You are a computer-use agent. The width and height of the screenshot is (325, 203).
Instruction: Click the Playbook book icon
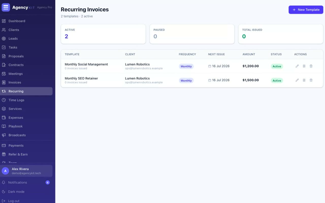pyautogui.click(x=4, y=126)
